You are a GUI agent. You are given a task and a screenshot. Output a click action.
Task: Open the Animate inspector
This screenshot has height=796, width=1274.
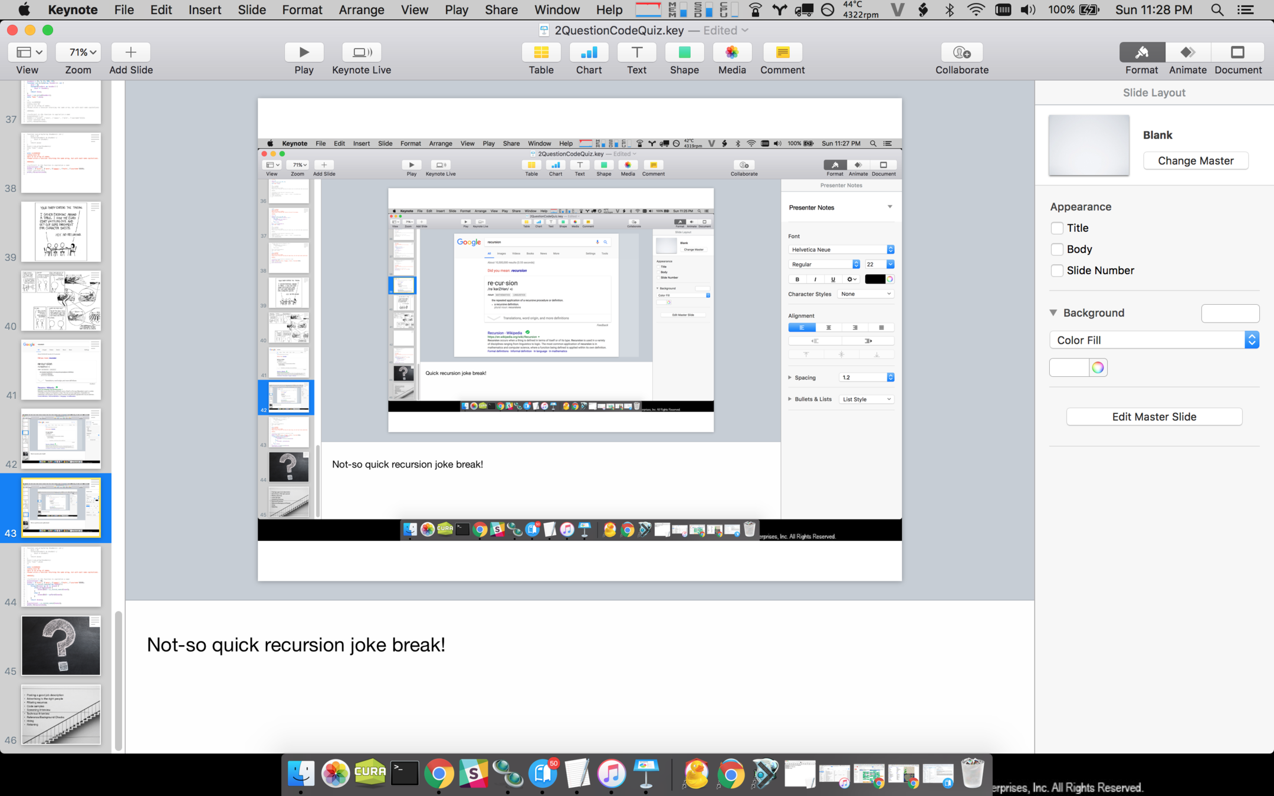1187,52
